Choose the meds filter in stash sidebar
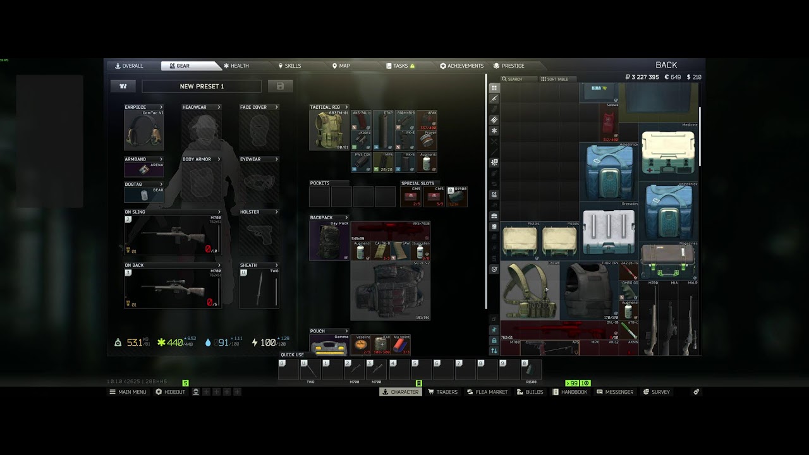 494,130
